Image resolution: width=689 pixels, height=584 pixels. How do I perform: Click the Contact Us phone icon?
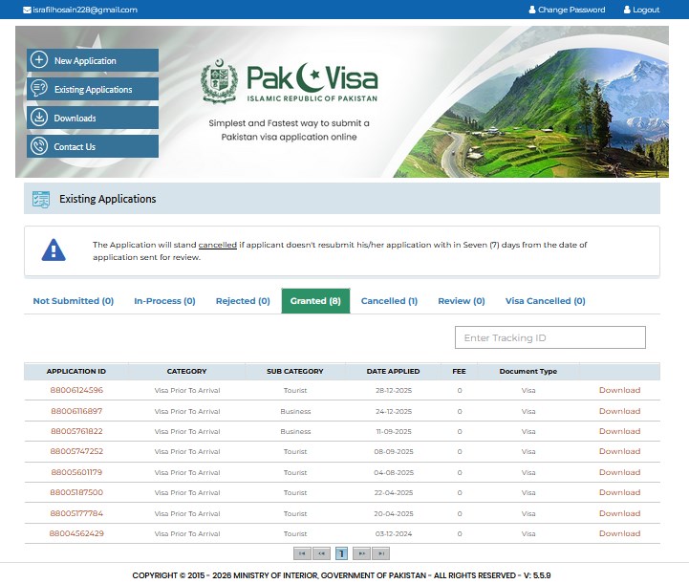[x=39, y=146]
